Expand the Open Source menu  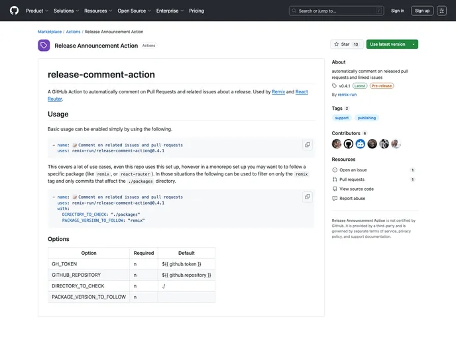pos(134,11)
